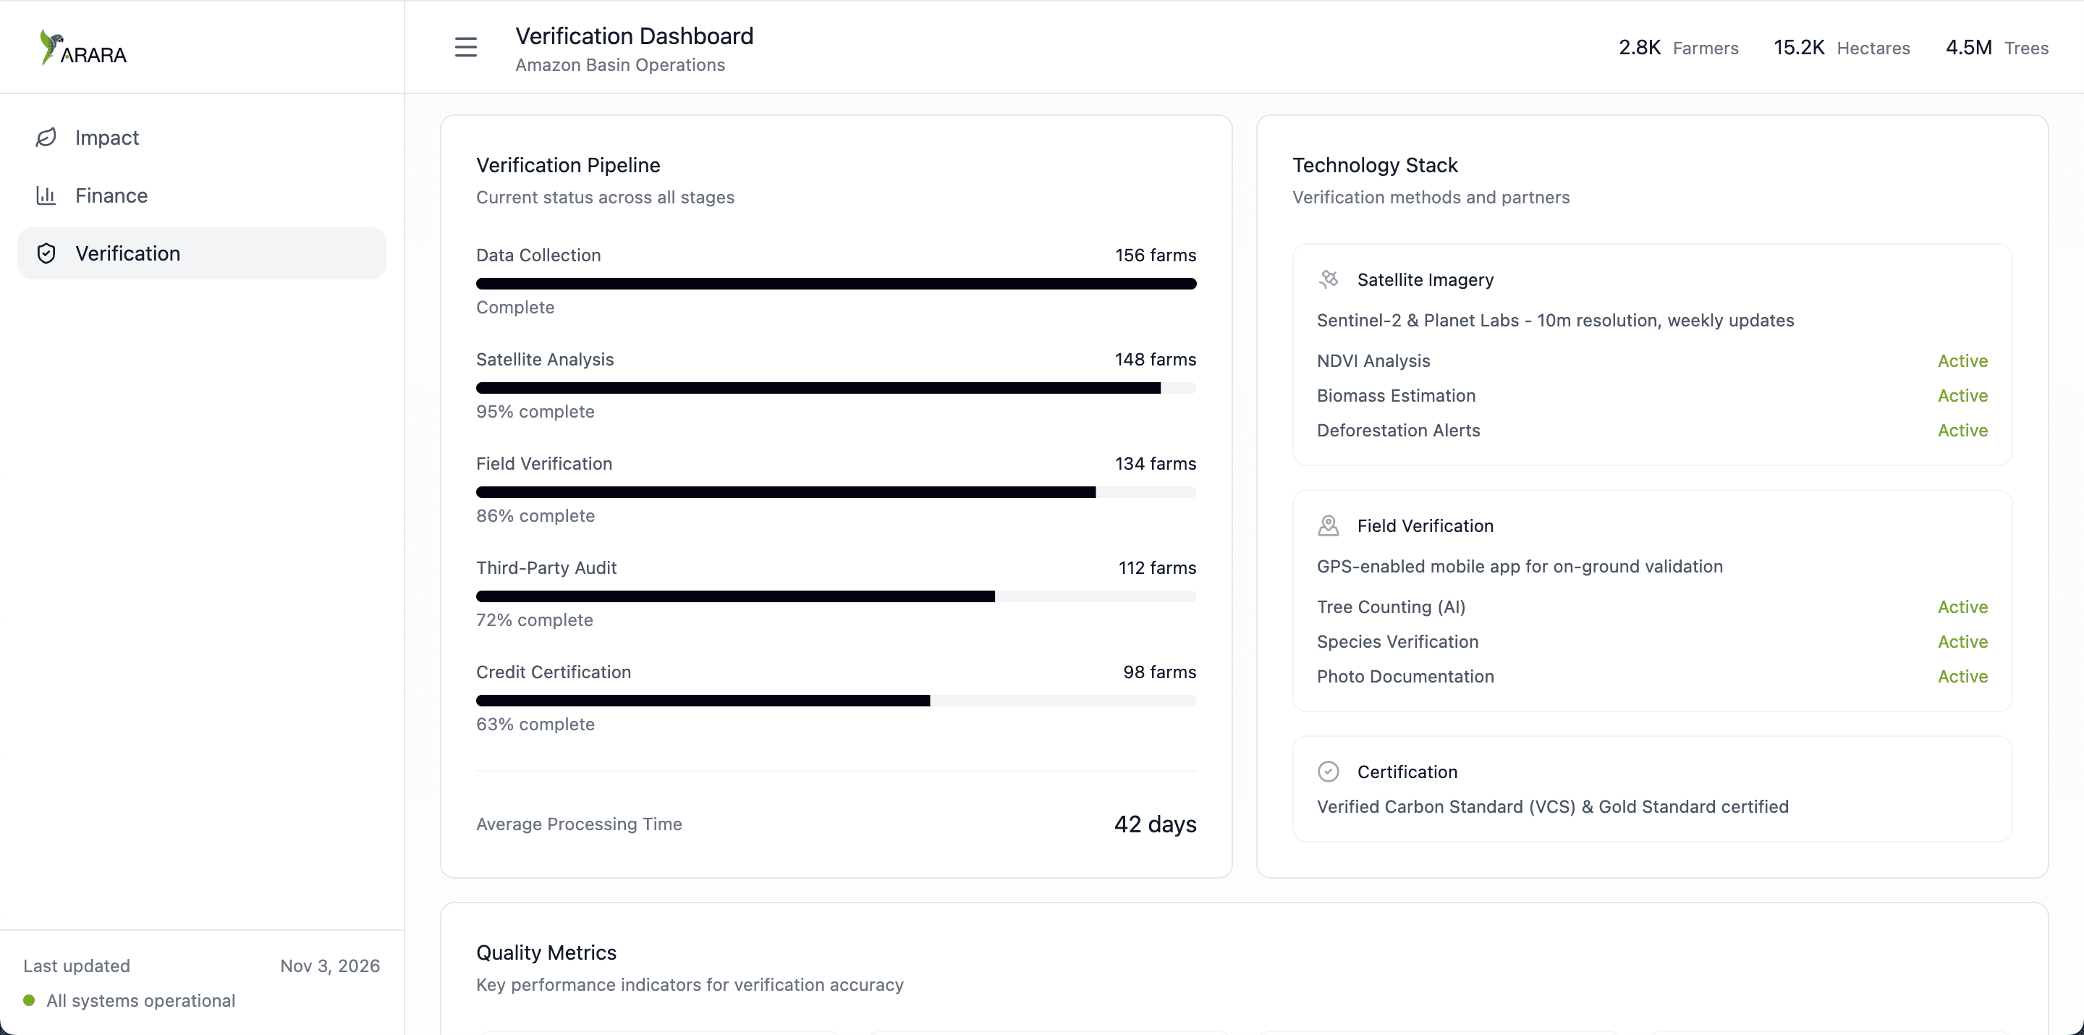Click NDVI Analysis Active status
2084x1035 pixels.
pyautogui.click(x=1962, y=361)
